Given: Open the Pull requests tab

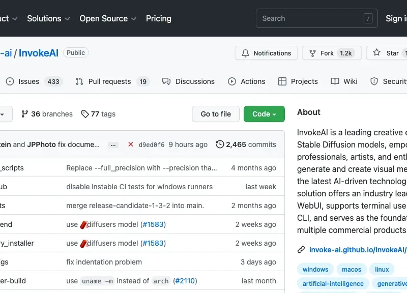Looking at the screenshot, I should tap(112, 81).
